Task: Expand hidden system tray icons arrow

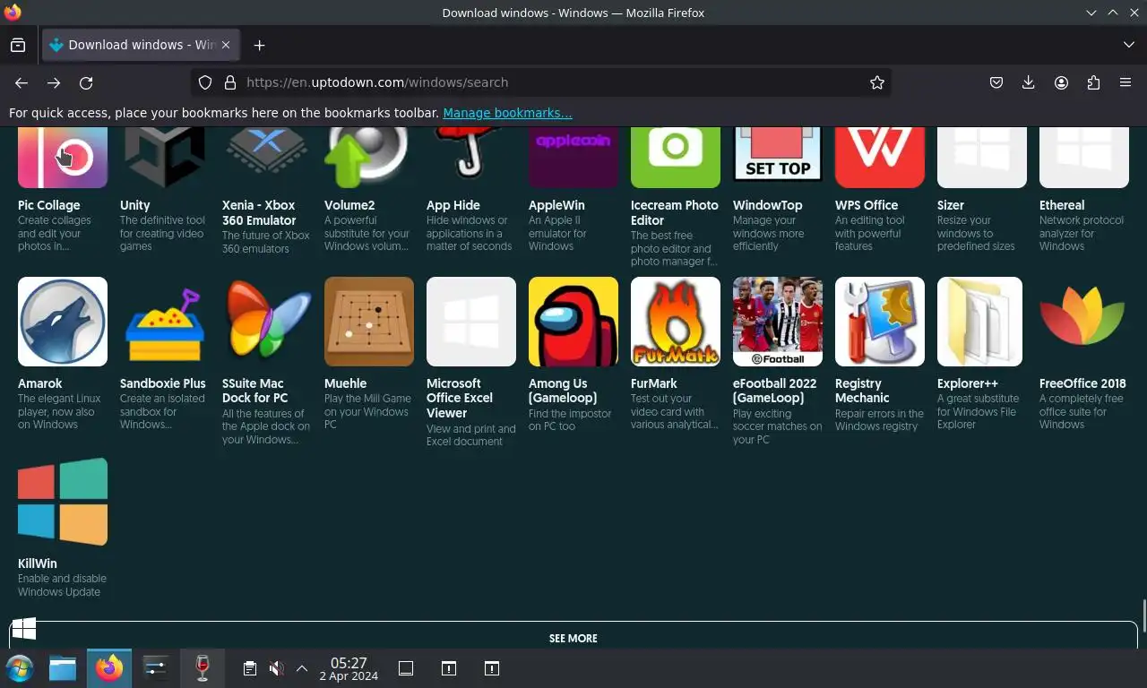Action: [302, 668]
